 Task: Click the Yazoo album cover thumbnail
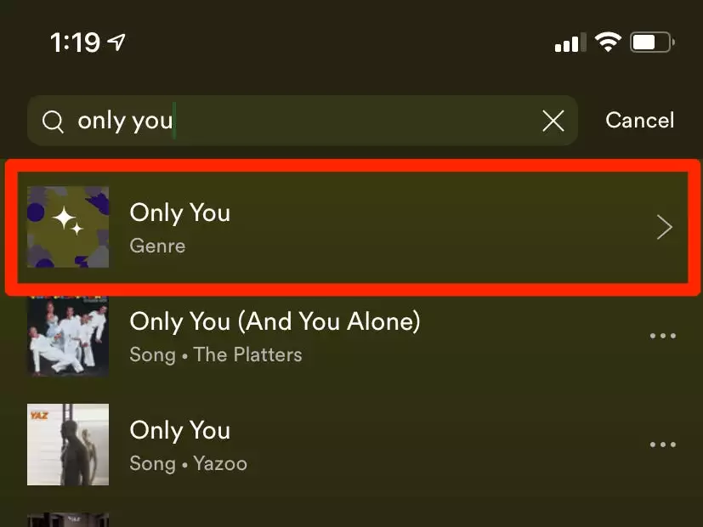(68, 445)
